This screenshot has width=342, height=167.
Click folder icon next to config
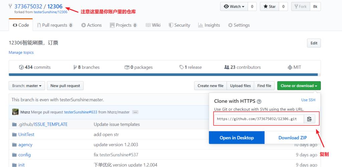[14, 155]
